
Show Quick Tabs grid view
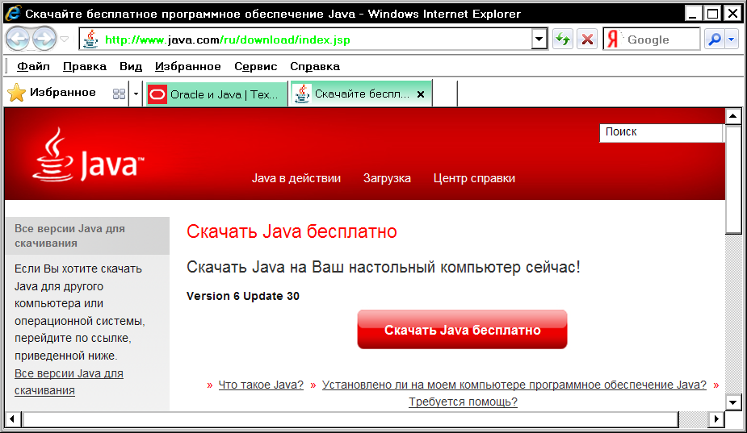tap(119, 94)
